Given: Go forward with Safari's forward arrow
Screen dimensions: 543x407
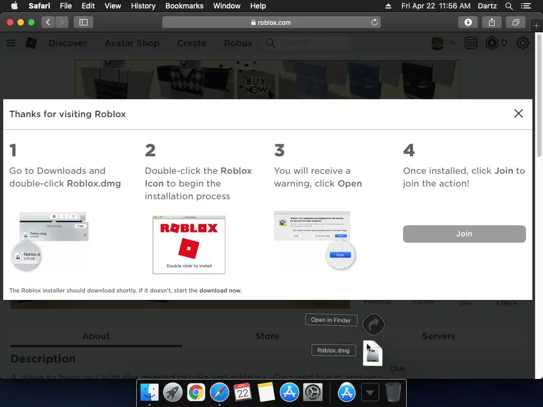Looking at the screenshot, I should click(x=62, y=22).
